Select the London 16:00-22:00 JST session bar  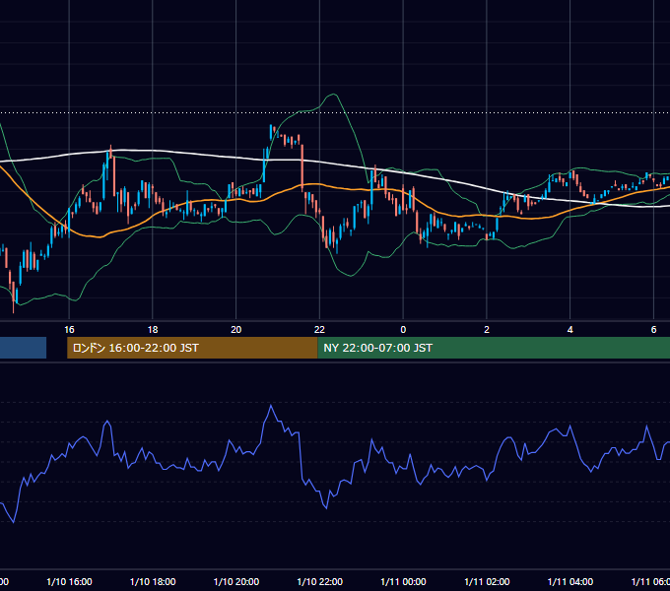(x=192, y=348)
